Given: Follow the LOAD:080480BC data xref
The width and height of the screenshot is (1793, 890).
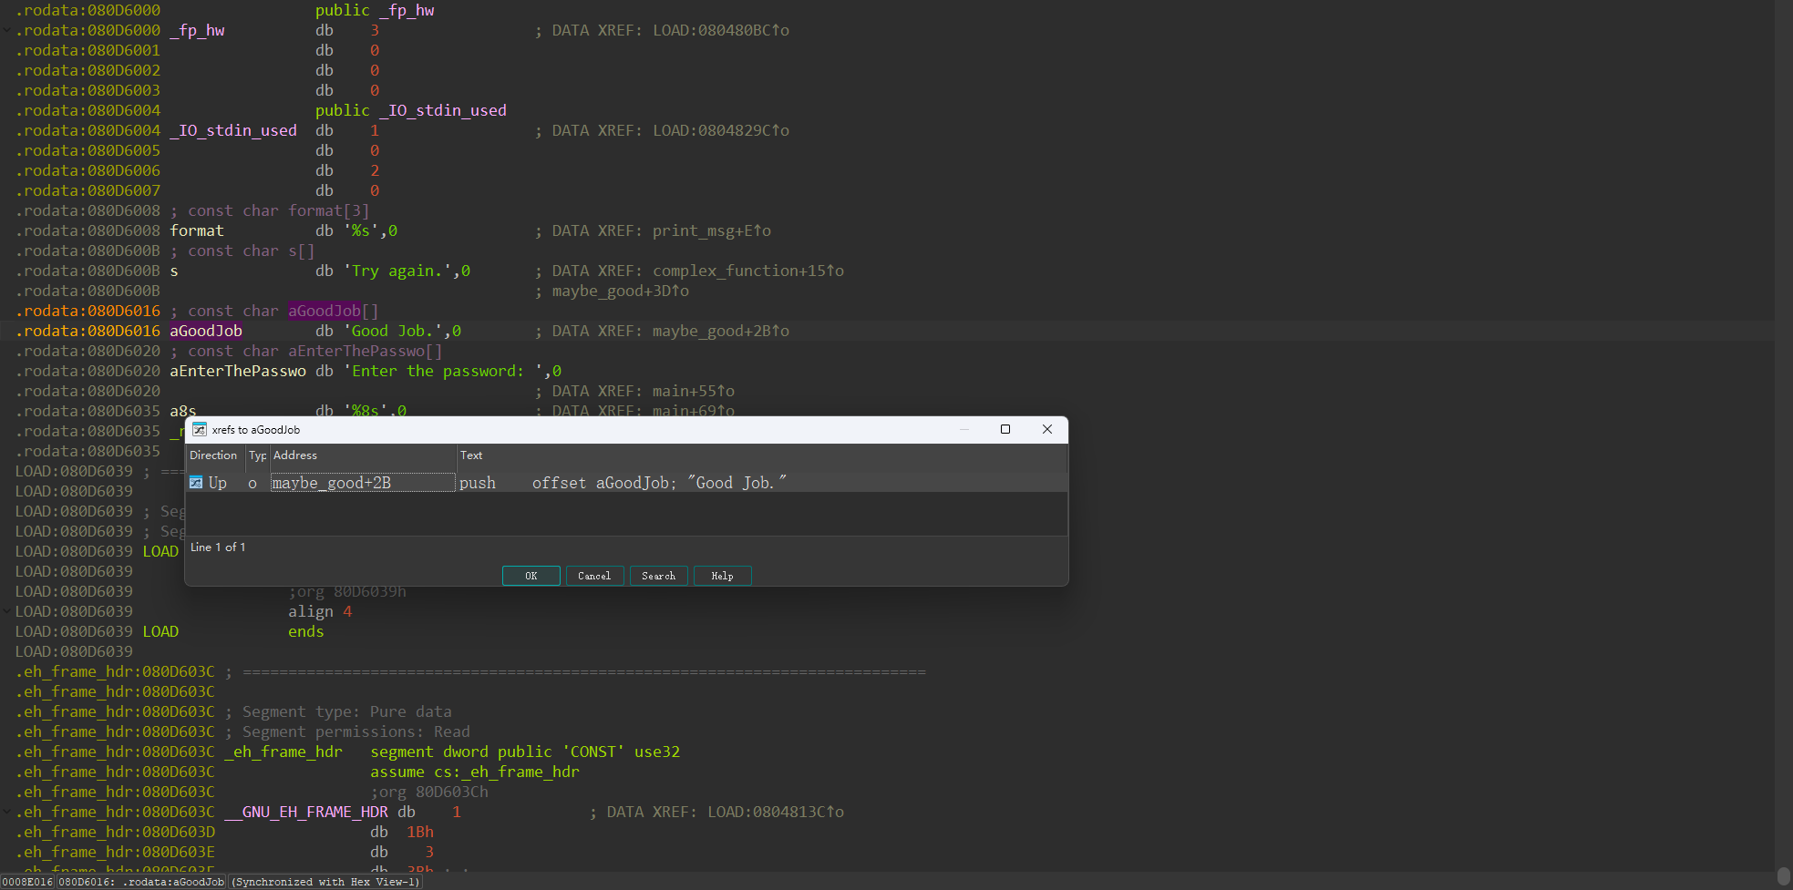Looking at the screenshot, I should tap(721, 30).
